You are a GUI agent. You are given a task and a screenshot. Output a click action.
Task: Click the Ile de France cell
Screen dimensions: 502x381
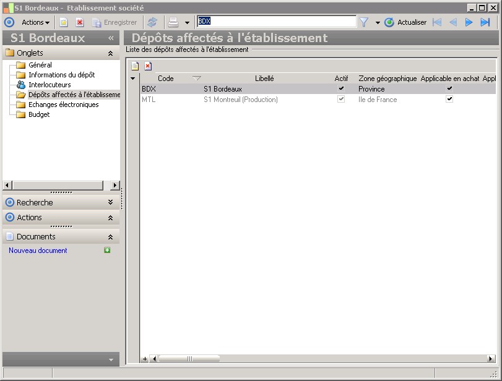[x=378, y=100]
